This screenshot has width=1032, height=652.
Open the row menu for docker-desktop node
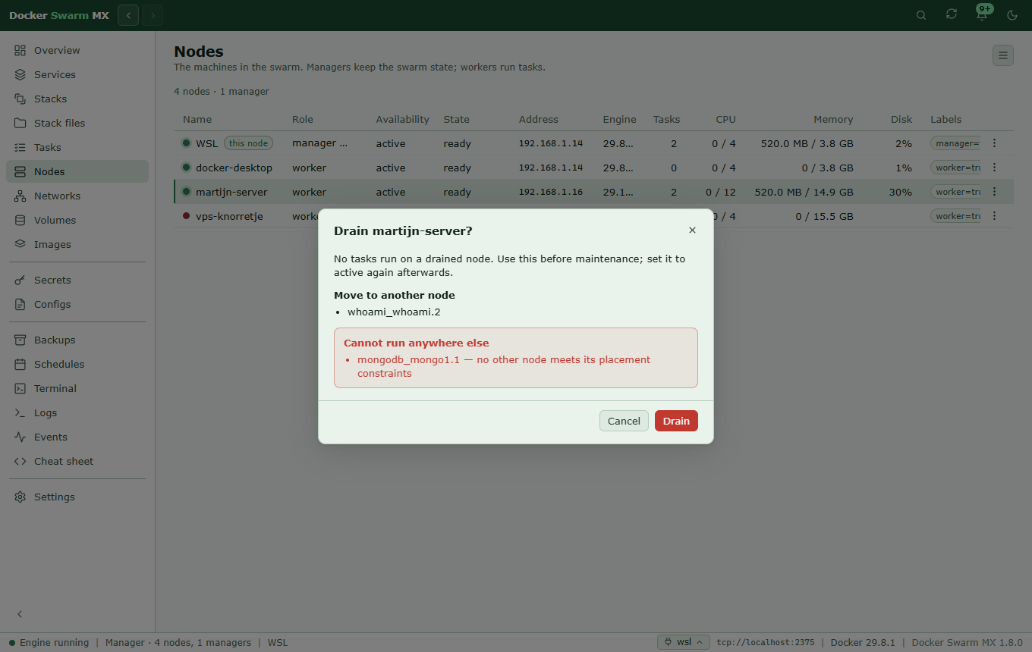994,168
